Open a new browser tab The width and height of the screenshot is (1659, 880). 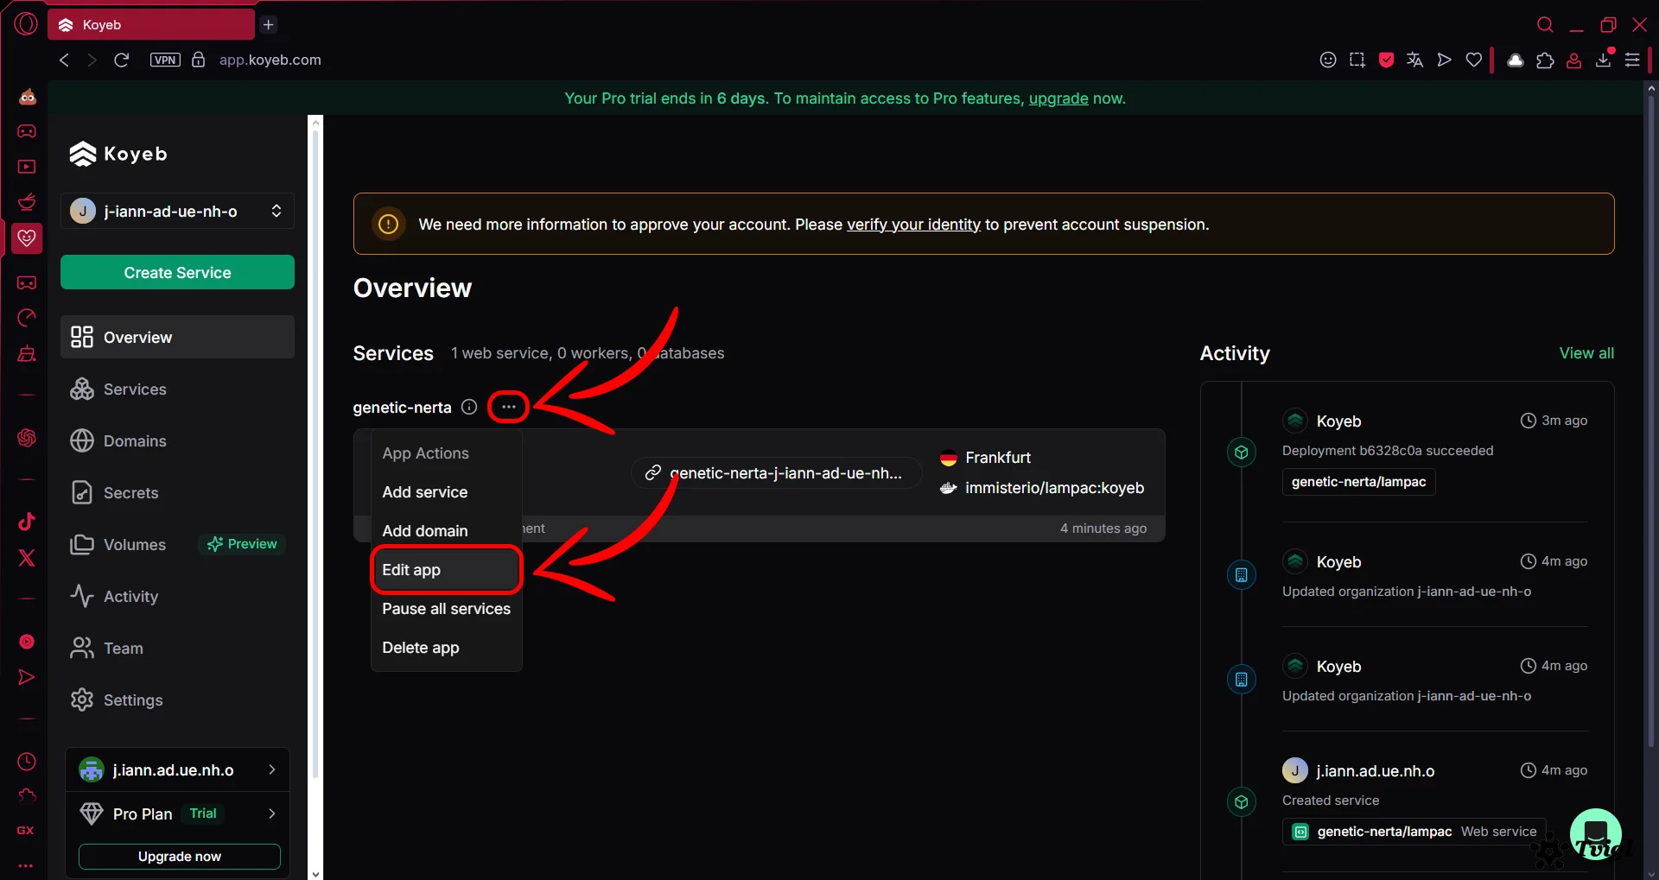[x=269, y=24]
